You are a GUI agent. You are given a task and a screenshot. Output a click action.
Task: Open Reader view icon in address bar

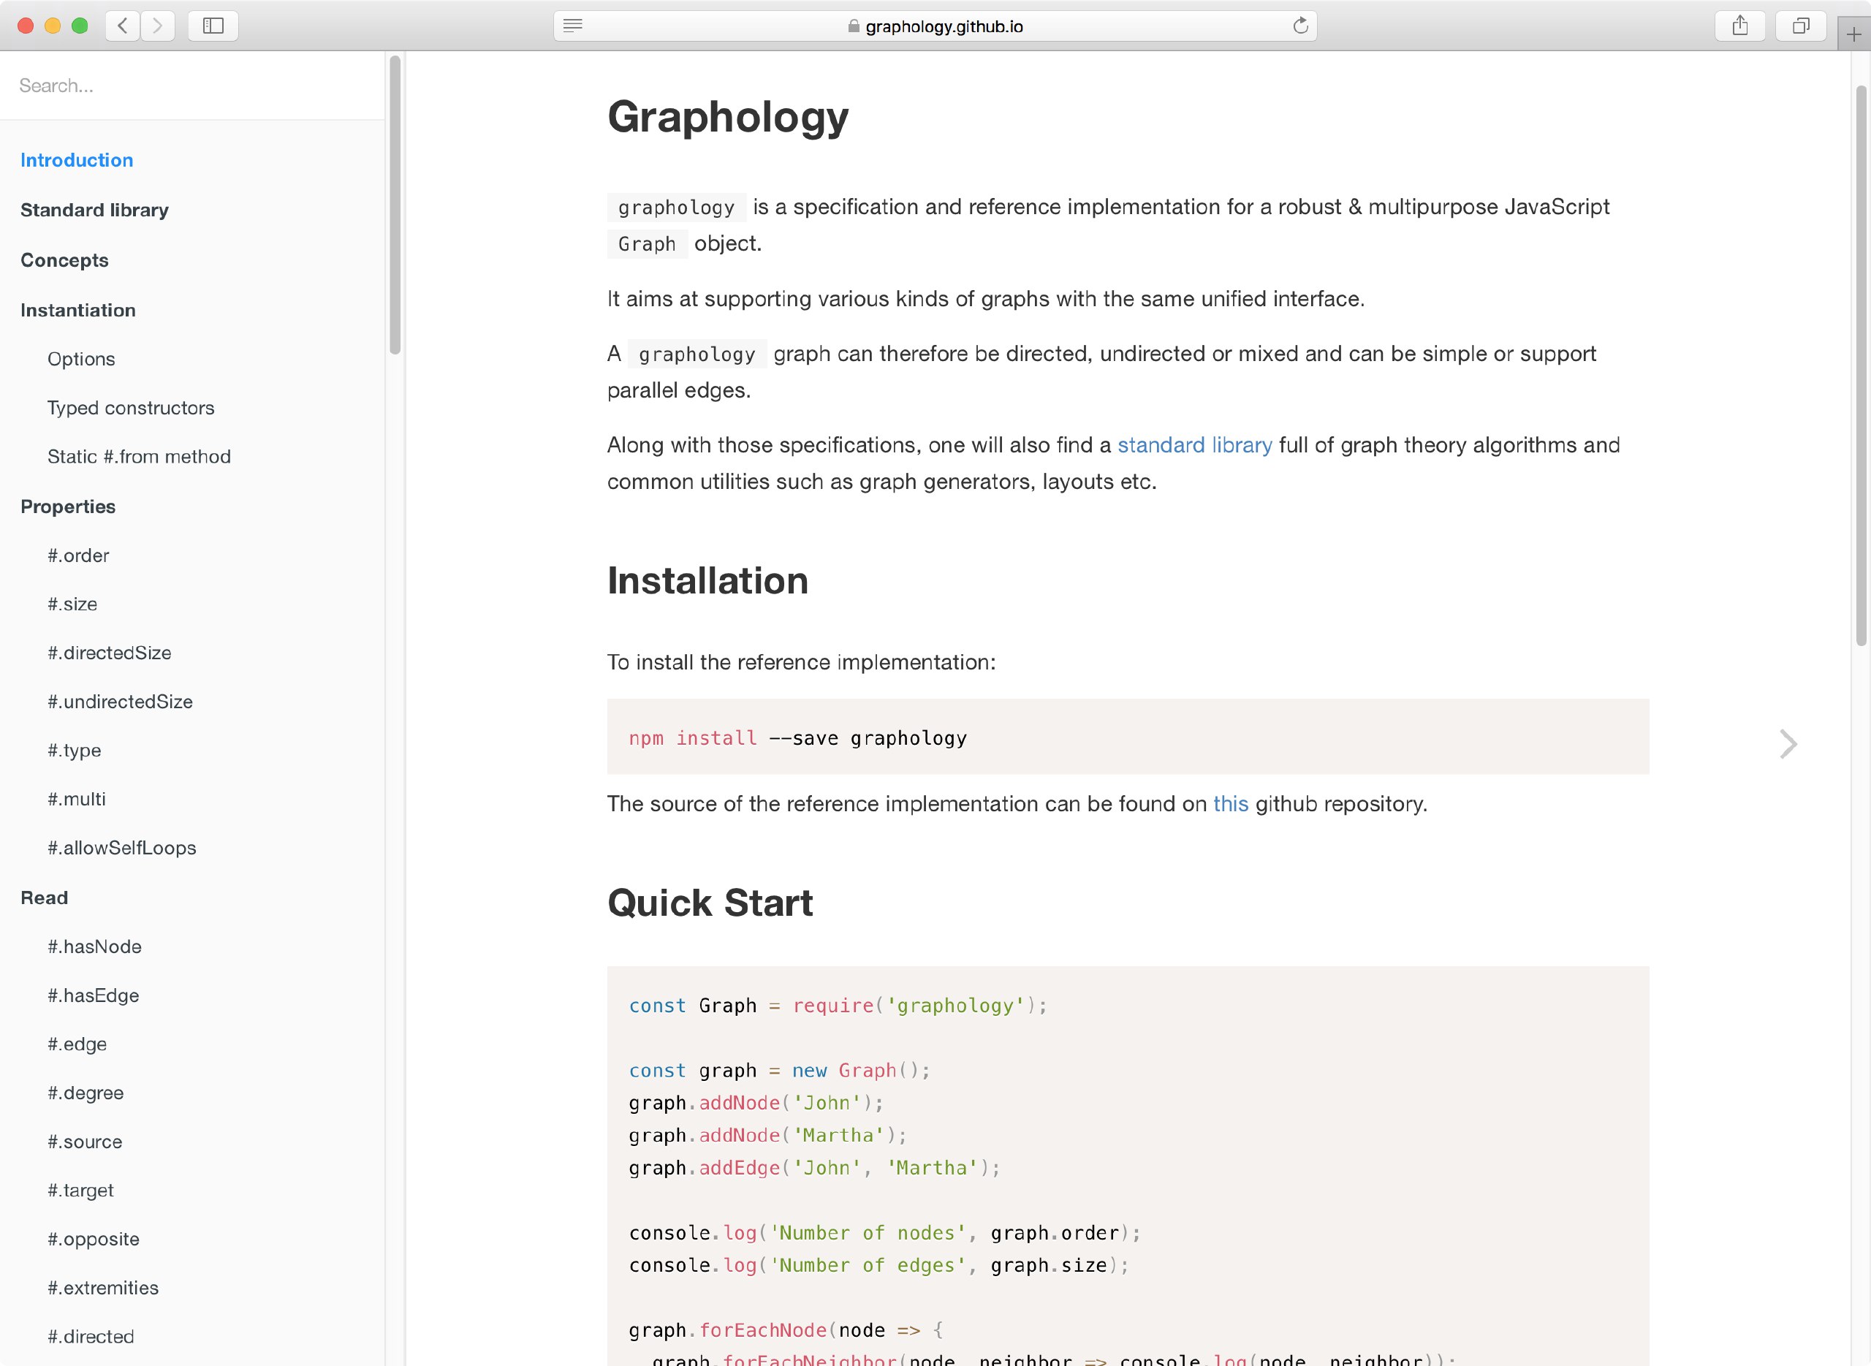pyautogui.click(x=573, y=26)
